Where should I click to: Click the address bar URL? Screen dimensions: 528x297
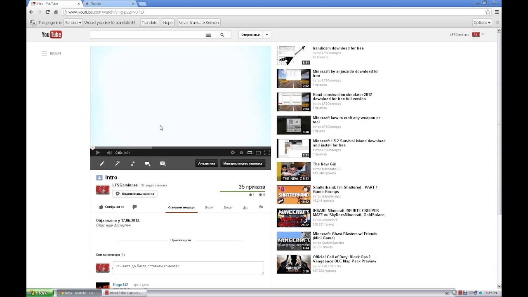point(106,12)
